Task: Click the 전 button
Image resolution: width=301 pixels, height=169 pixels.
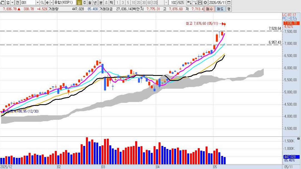Action: tap(17, 3)
